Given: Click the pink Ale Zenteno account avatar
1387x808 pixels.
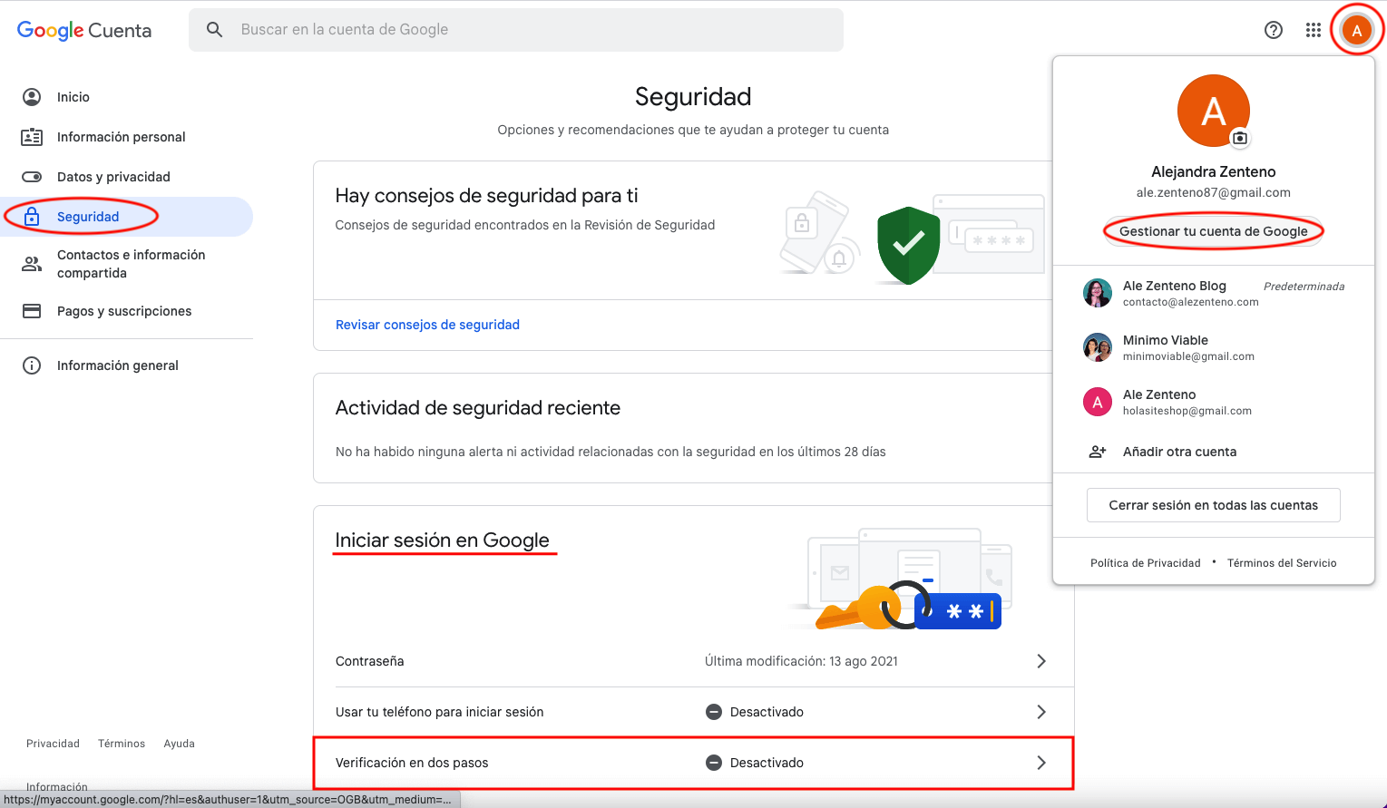Looking at the screenshot, I should 1098,402.
